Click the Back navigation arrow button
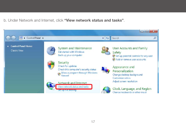This screenshot has width=186, height=123. tap(8, 38)
